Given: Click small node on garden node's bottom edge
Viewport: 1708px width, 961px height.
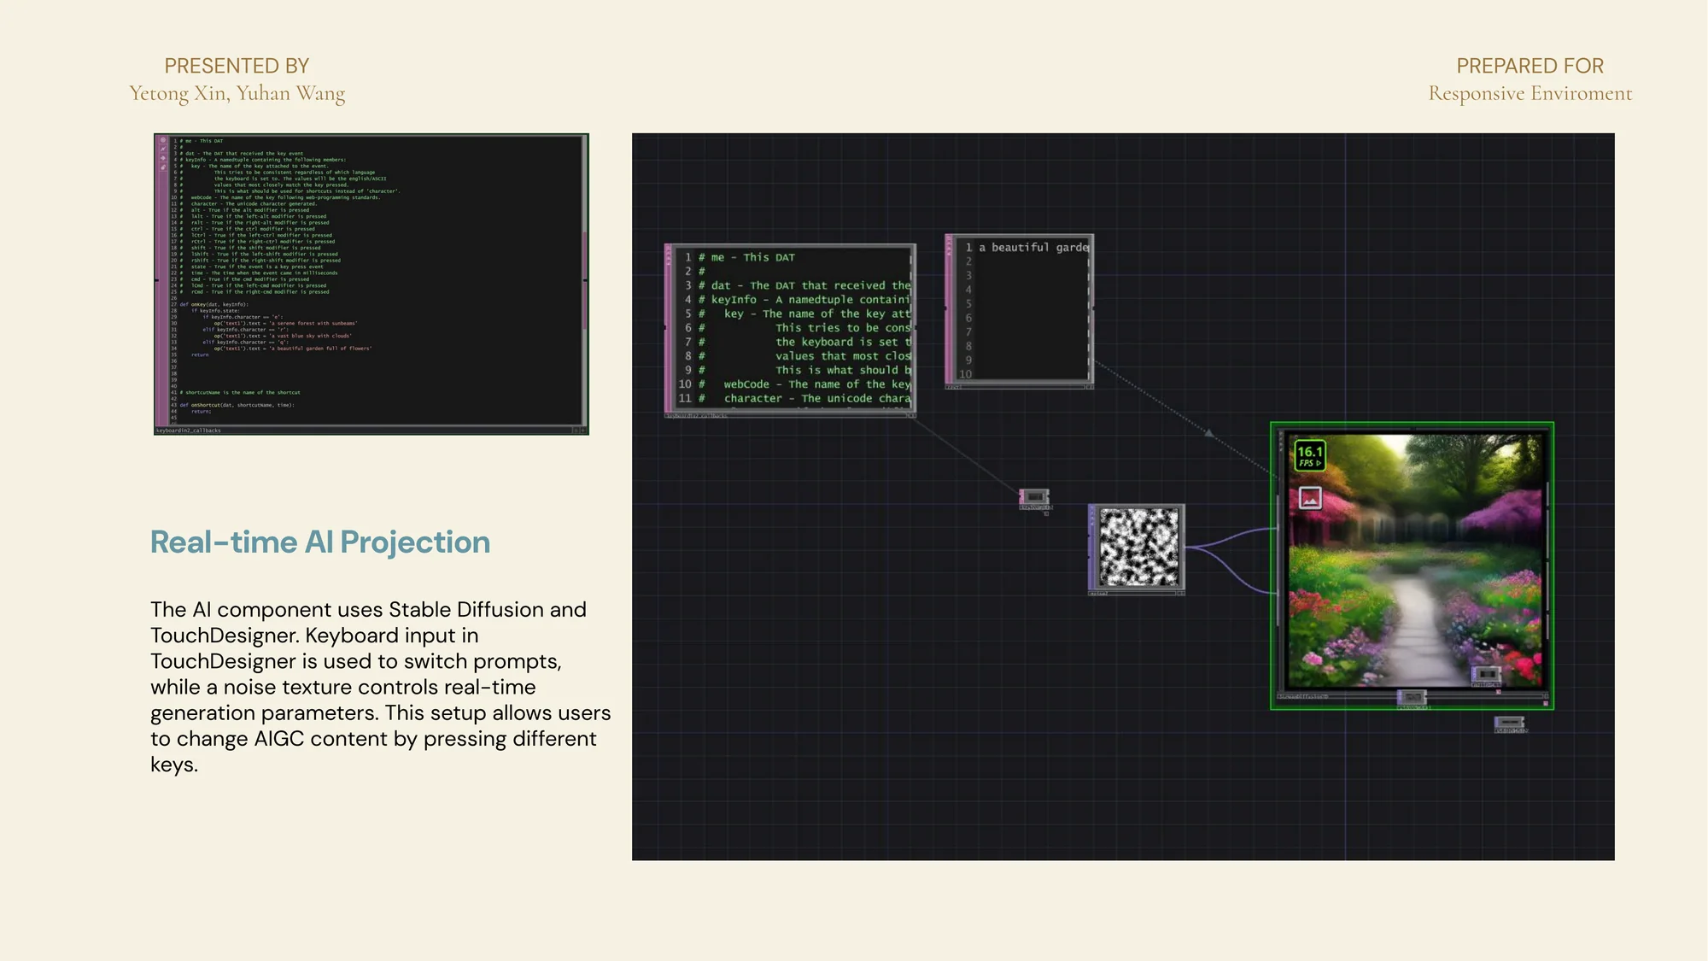Looking at the screenshot, I should tap(1412, 699).
